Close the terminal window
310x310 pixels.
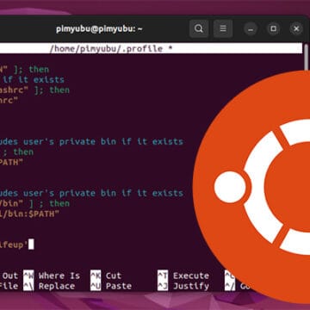point(296,28)
